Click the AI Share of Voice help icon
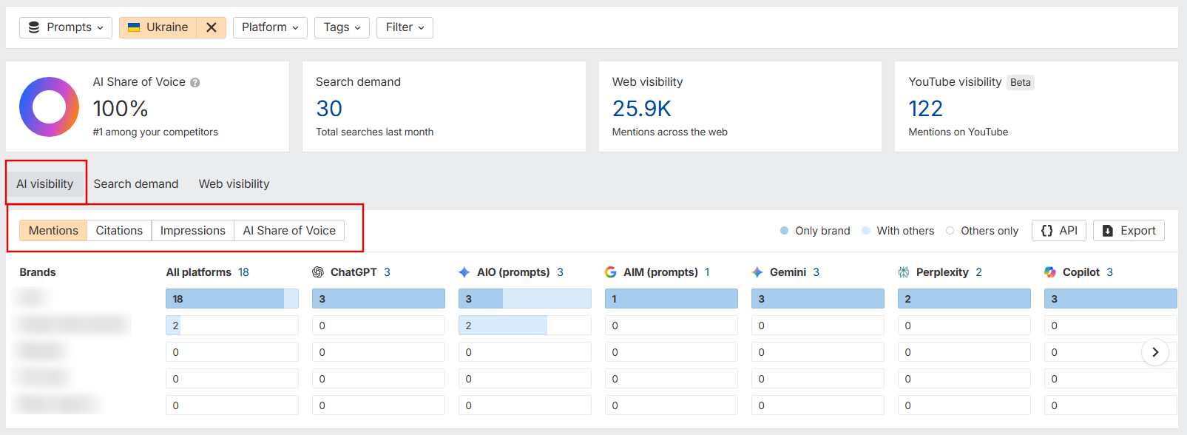 195,83
